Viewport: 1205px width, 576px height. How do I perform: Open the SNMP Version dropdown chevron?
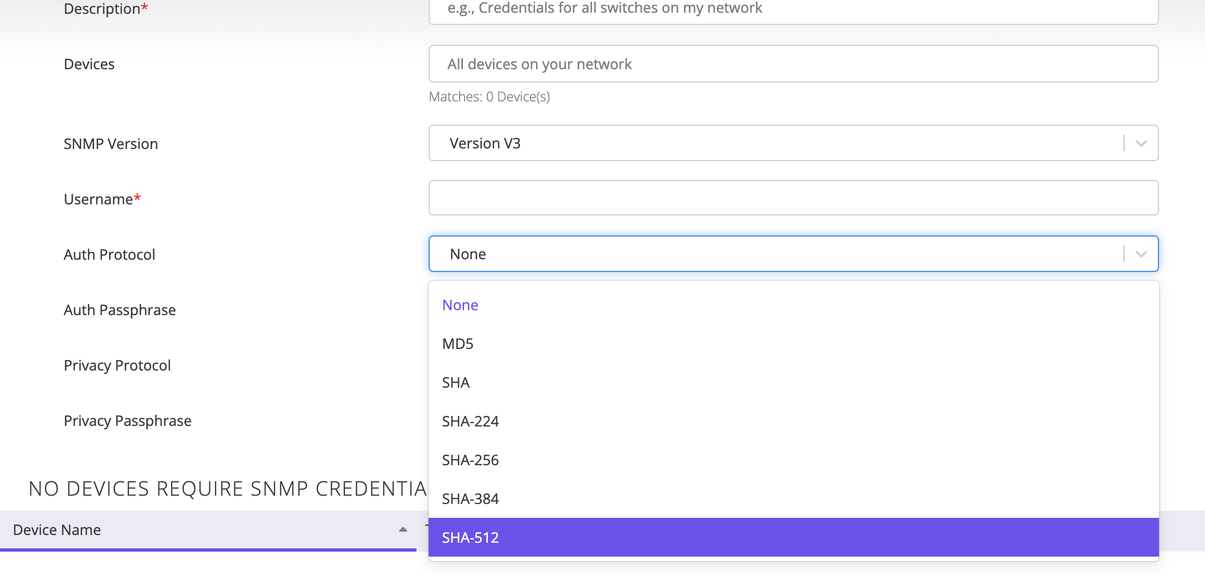coord(1141,143)
